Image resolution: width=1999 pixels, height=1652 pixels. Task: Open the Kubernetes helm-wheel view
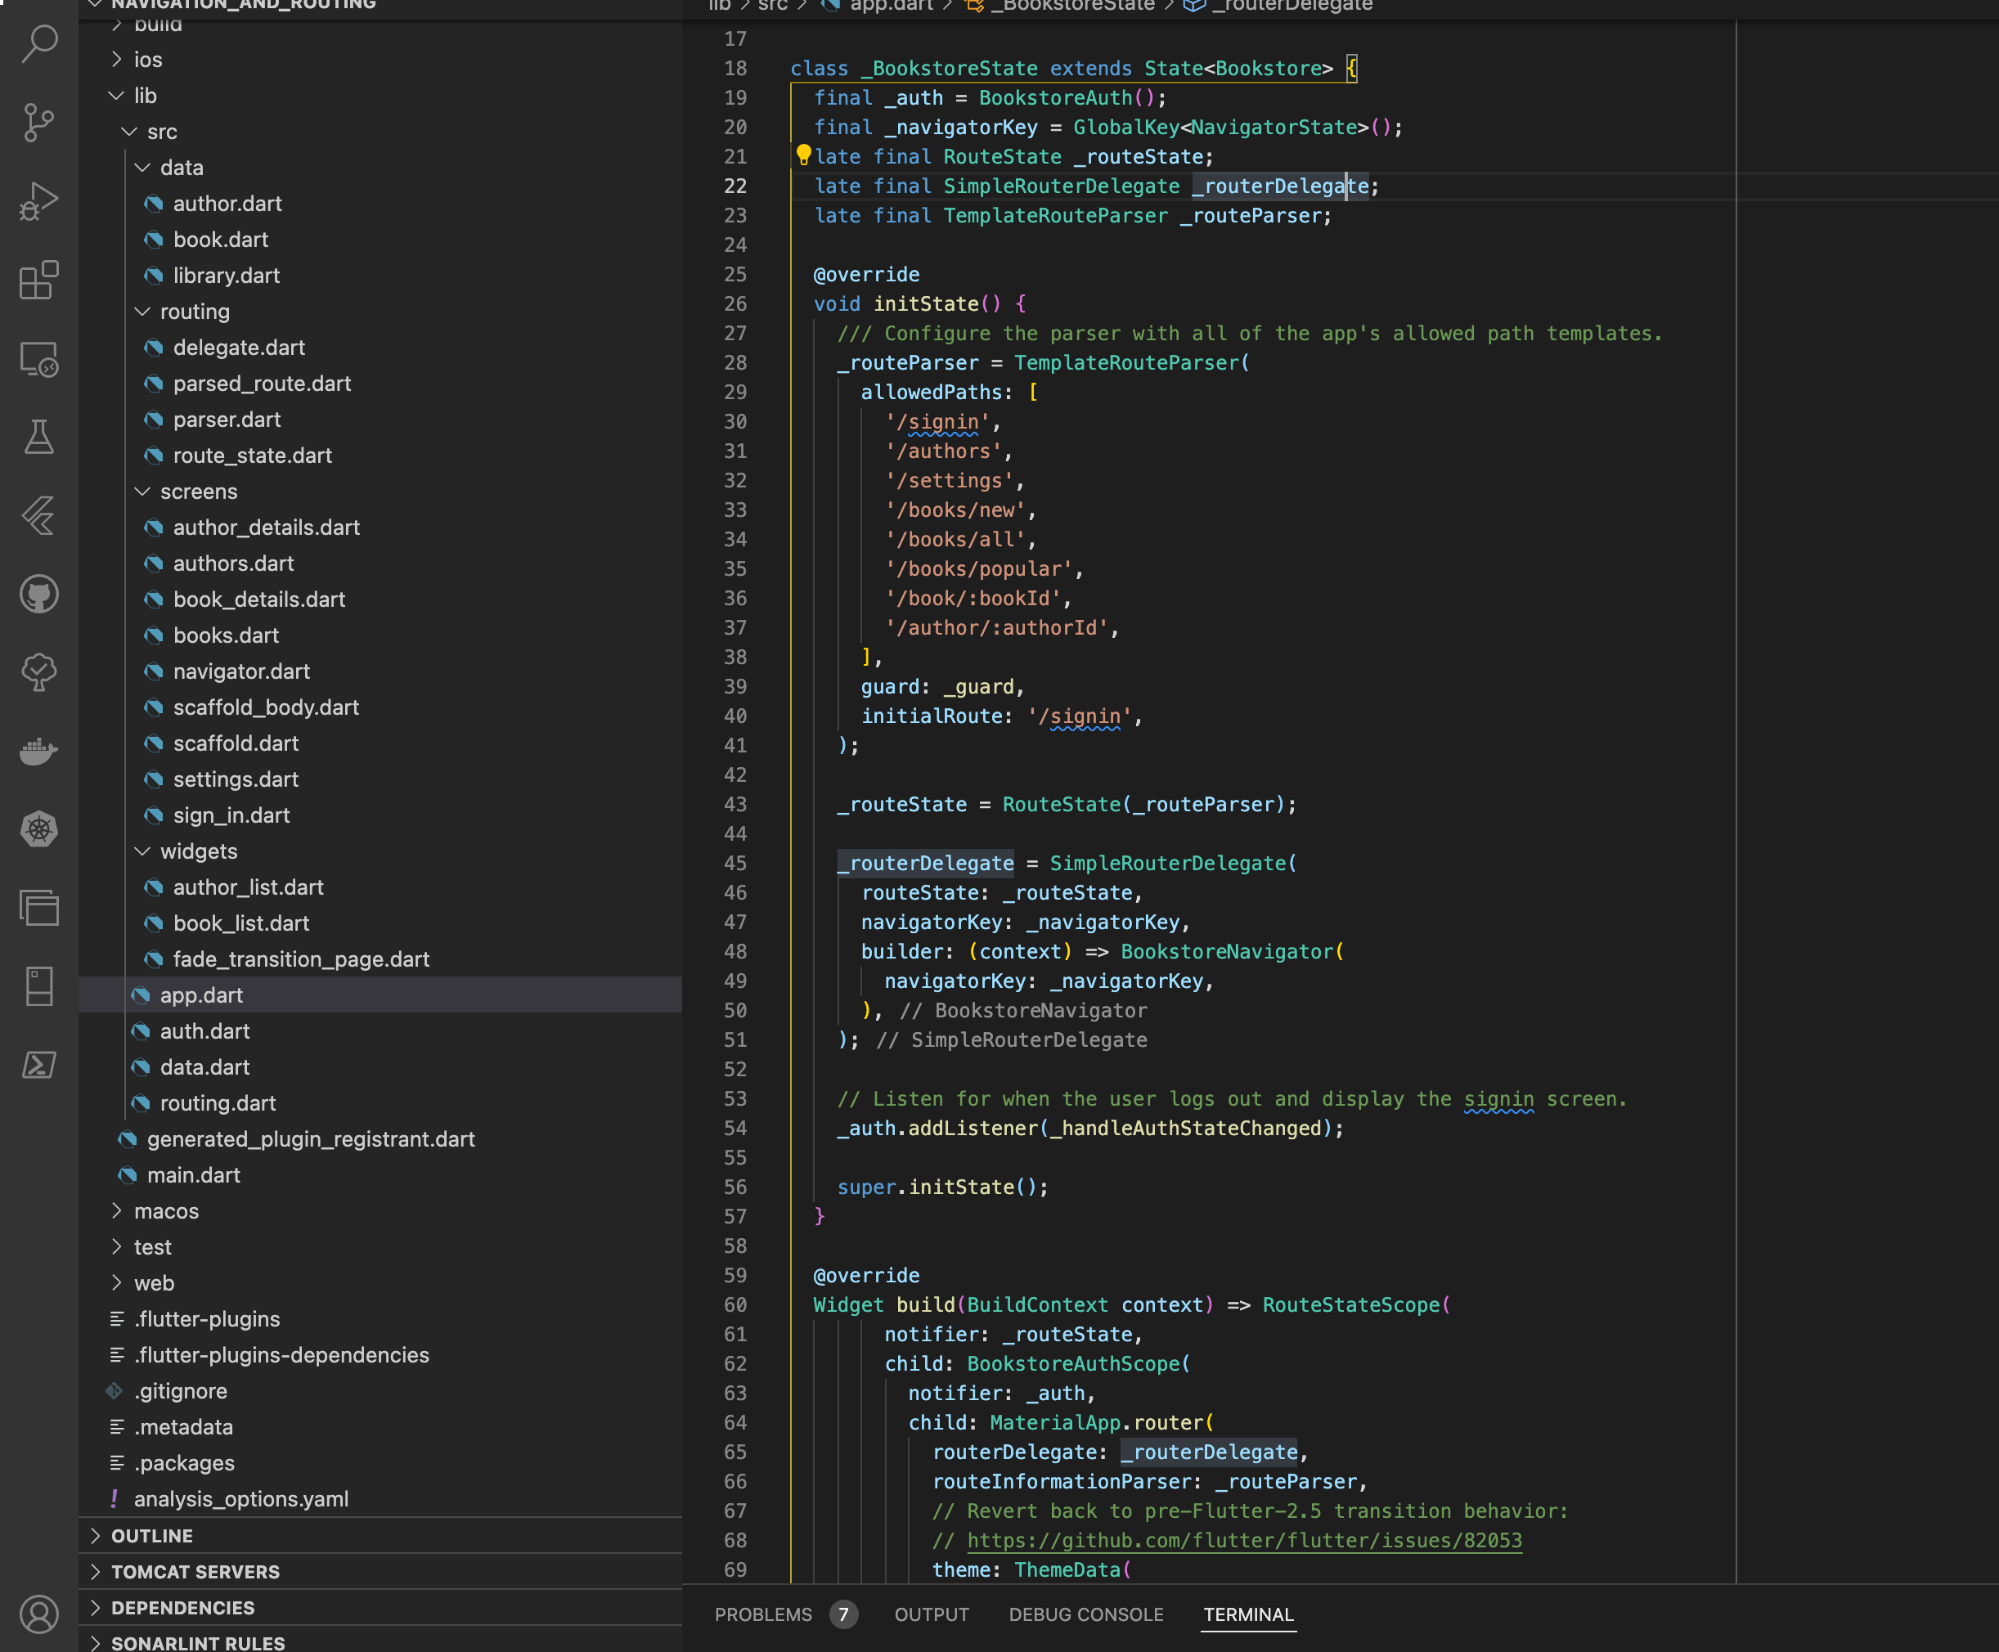pyautogui.click(x=39, y=828)
